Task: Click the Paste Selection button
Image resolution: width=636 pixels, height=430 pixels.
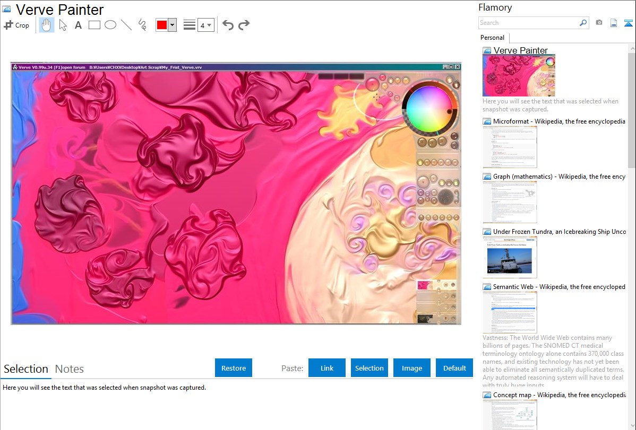Action: click(x=369, y=367)
